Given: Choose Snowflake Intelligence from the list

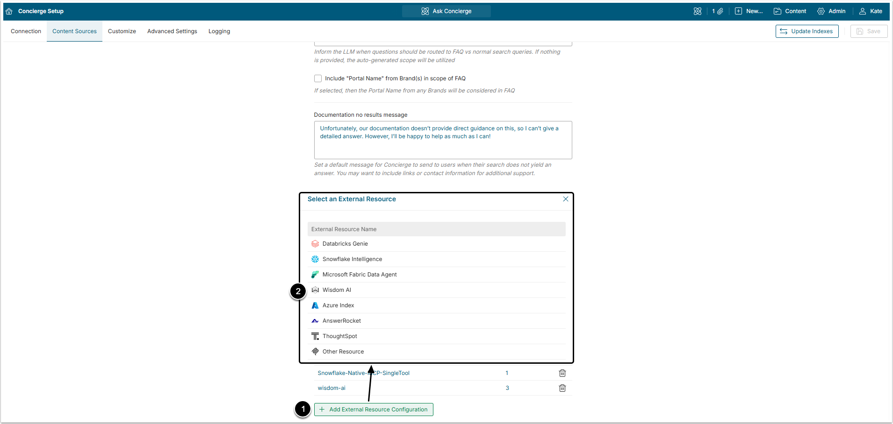Looking at the screenshot, I should click(352, 259).
